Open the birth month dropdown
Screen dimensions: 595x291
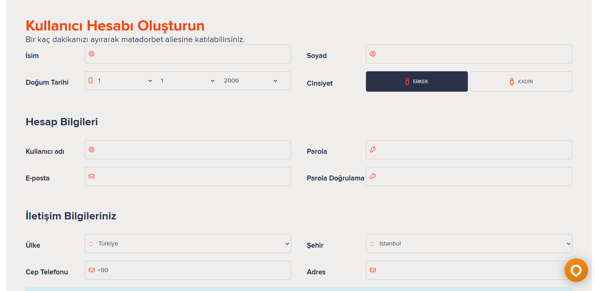pos(188,81)
